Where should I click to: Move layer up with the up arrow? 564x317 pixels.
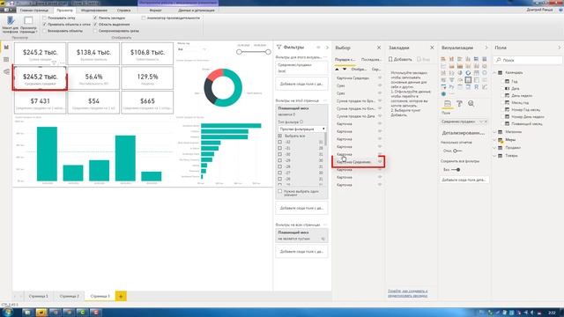[x=337, y=69]
